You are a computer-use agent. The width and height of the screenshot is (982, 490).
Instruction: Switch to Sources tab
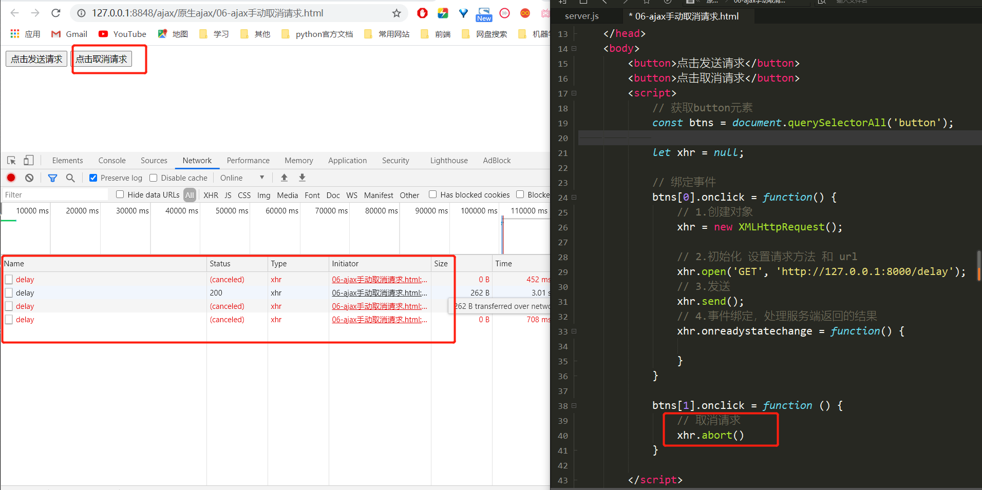pos(154,161)
